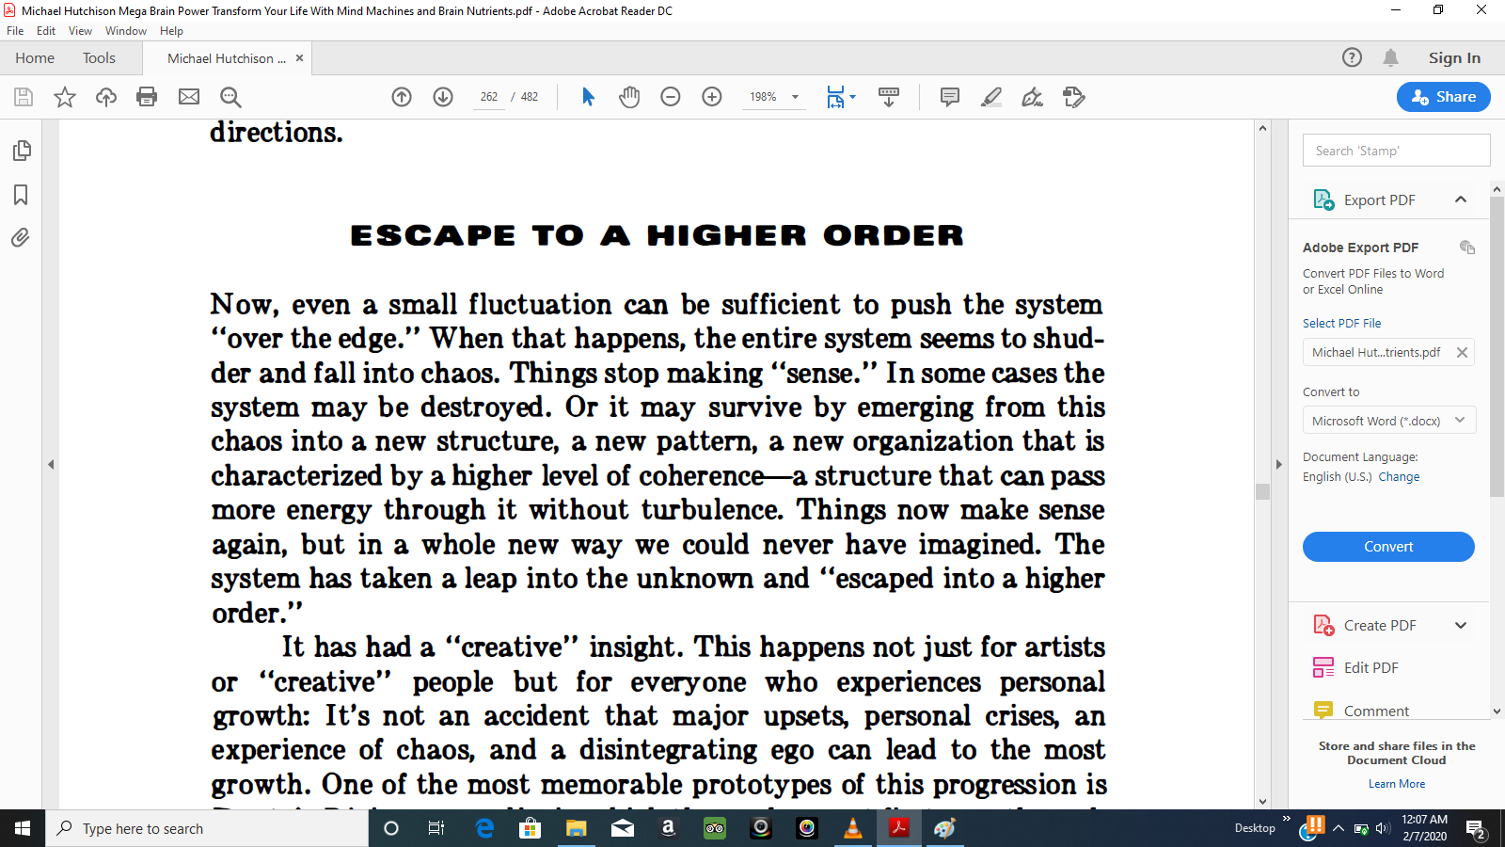Screen dimensions: 1505x847
Task: Click the Save file icon
Action: click(24, 97)
